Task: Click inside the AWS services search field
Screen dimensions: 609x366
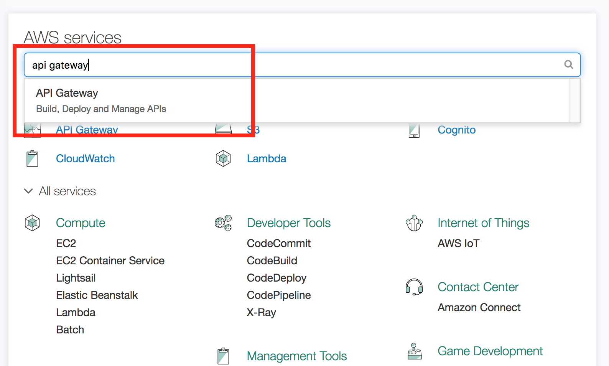Action: (x=302, y=65)
